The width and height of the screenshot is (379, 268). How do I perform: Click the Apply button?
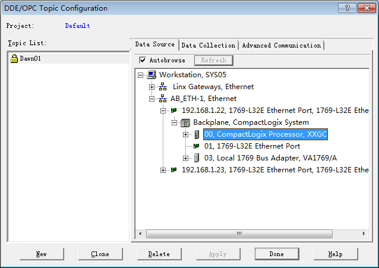coord(218,254)
